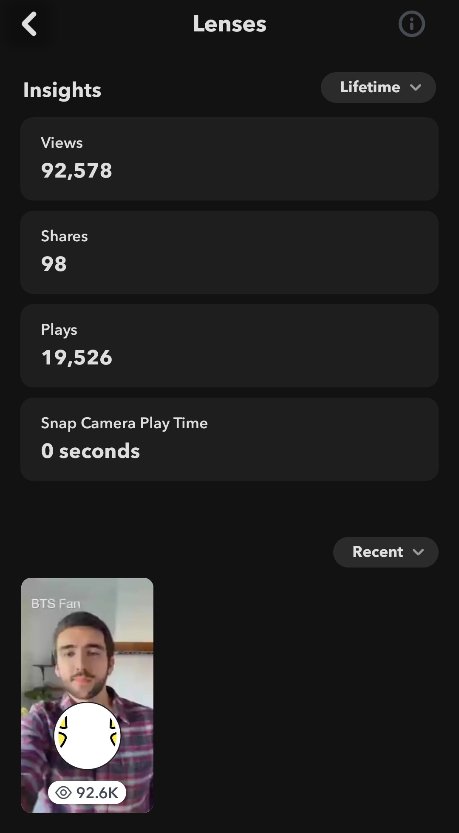Select the Views insights card

(x=229, y=159)
